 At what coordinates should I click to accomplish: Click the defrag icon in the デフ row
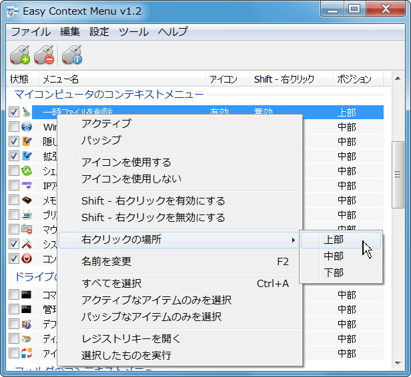(27, 324)
